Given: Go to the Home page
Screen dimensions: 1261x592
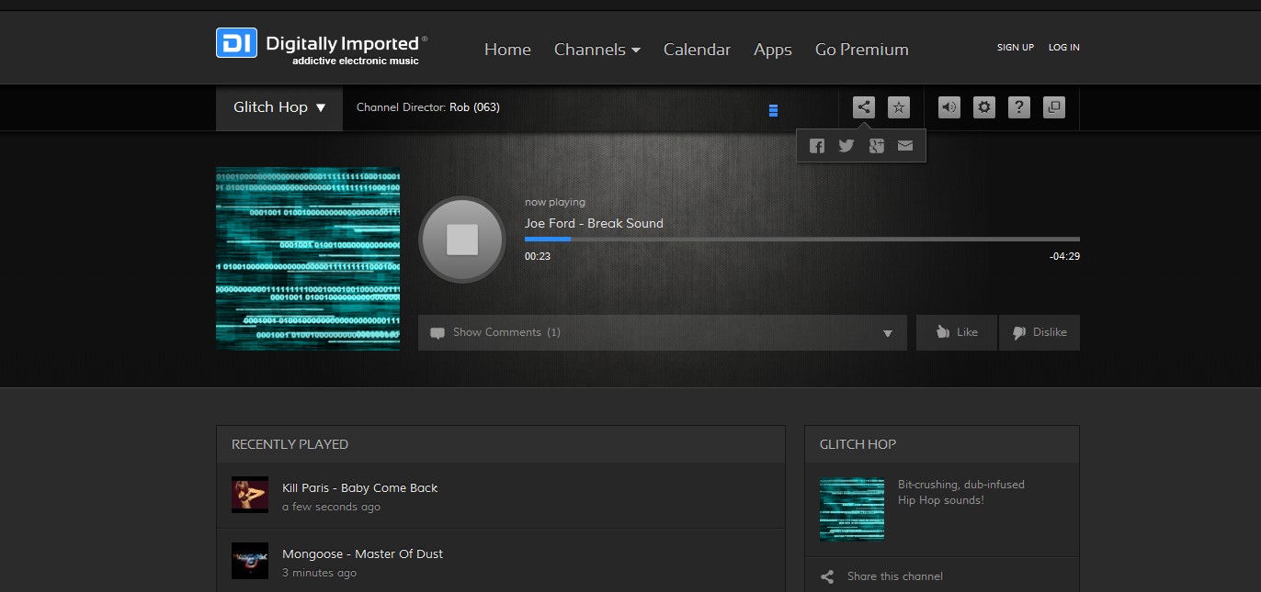Looking at the screenshot, I should (507, 50).
